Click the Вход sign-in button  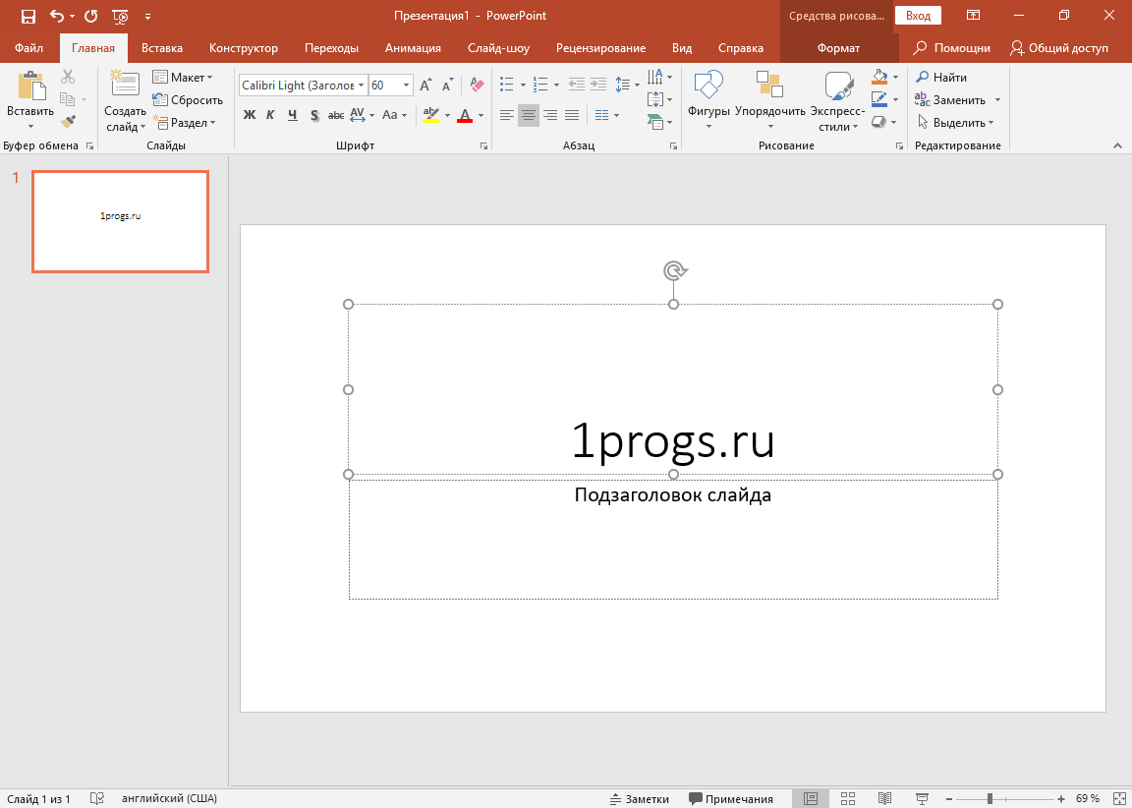pos(918,16)
